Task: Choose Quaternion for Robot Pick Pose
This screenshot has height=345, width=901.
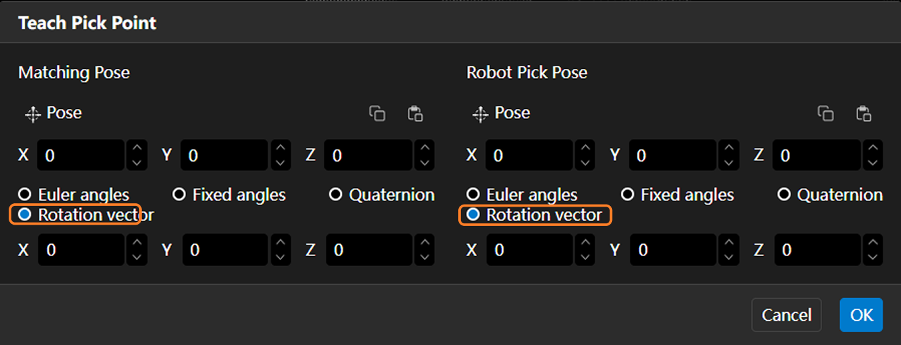Action: pyautogui.click(x=784, y=195)
